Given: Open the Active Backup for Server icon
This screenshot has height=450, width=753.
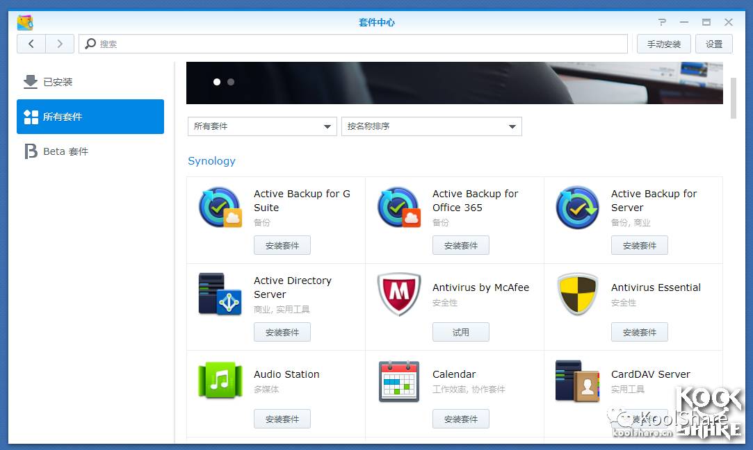Looking at the screenshot, I should [x=577, y=207].
